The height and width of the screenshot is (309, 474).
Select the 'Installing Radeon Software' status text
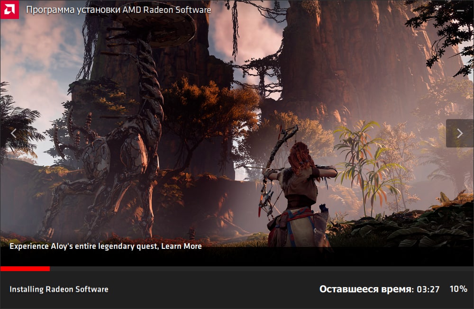pyautogui.click(x=59, y=290)
